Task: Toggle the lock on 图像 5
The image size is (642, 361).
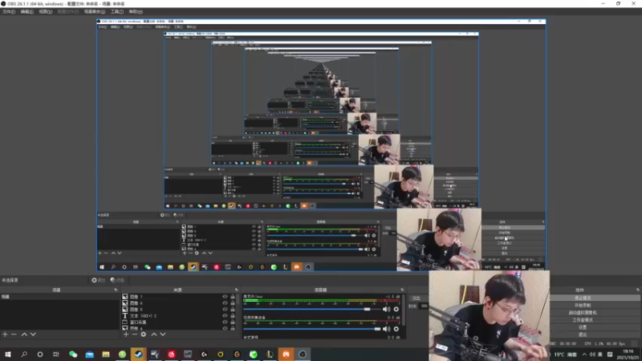Action: 233,310
